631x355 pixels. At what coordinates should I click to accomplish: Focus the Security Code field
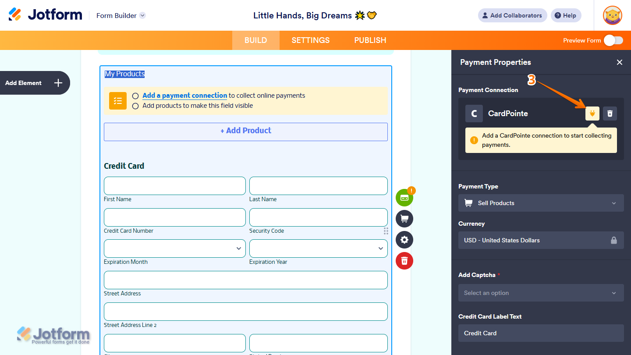tap(319, 217)
